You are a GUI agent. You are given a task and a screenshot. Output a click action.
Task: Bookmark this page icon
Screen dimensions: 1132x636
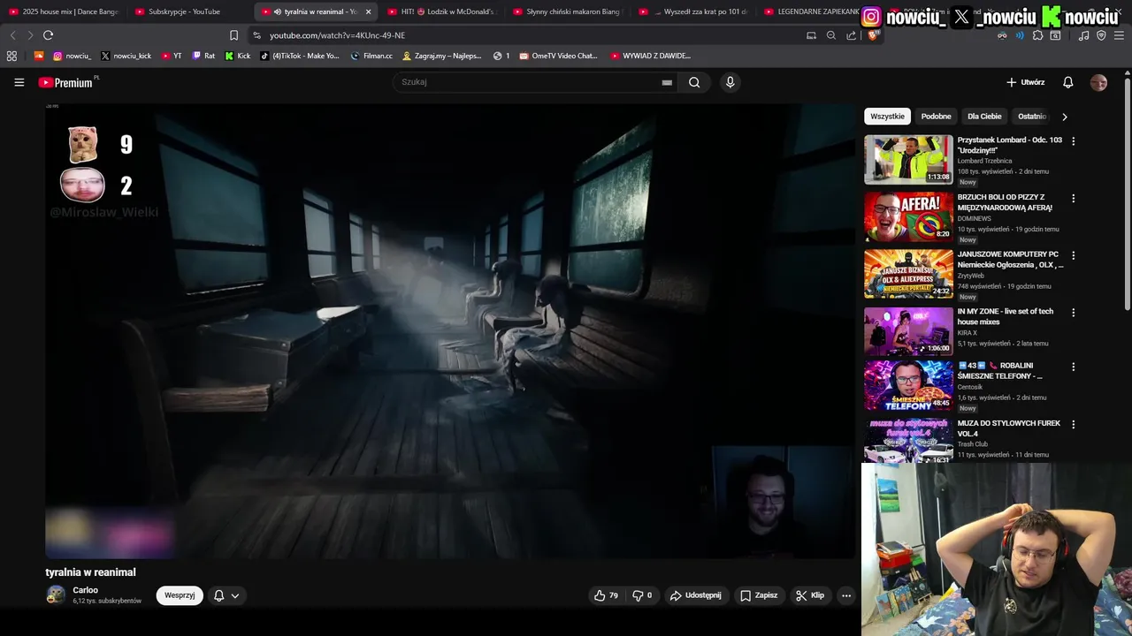233,35
